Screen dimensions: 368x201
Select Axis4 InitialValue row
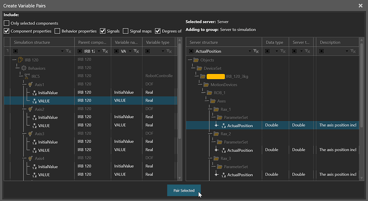(91, 166)
